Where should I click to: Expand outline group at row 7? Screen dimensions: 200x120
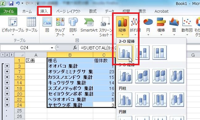tap(7, 71)
